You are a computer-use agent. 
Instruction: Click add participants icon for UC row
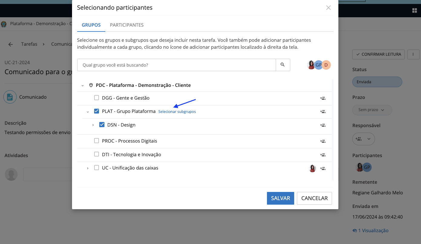(x=323, y=169)
